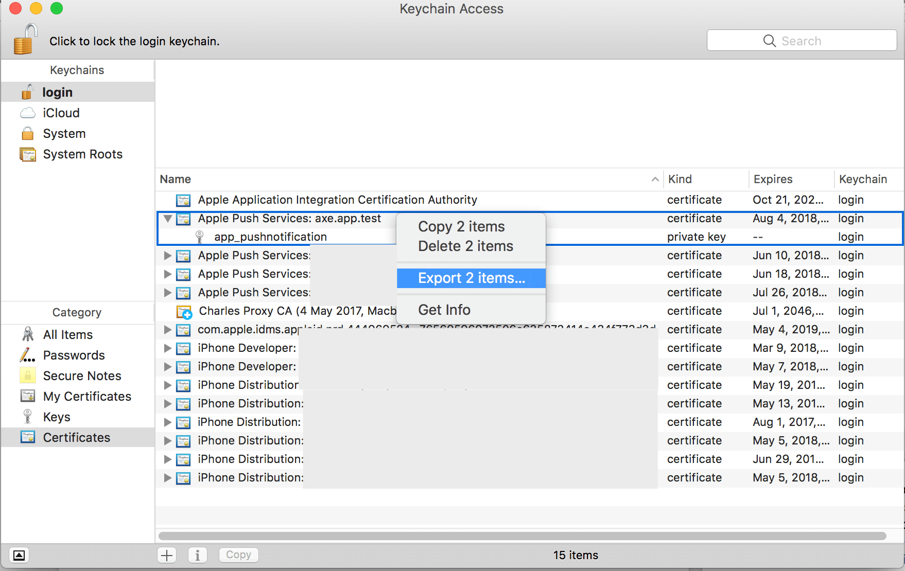The image size is (905, 571).
Task: Expand the Apple Push Services row expiring Jun 18, 2018
Action: pos(167,274)
